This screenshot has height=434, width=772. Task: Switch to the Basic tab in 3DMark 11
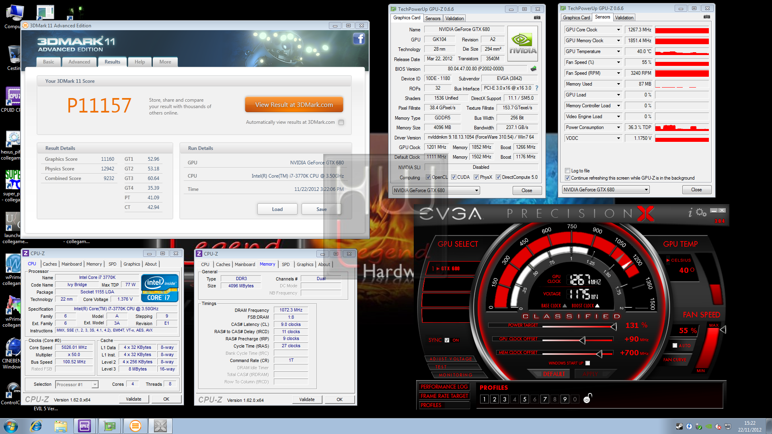[x=49, y=62]
